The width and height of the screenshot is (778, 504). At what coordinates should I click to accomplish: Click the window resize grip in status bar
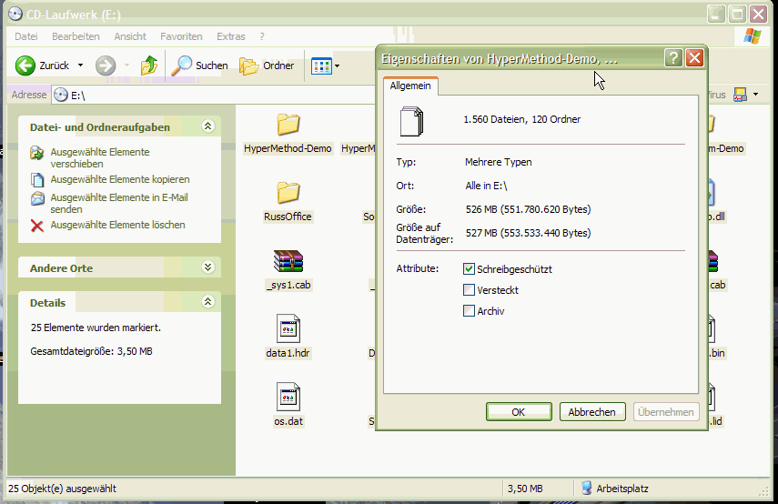coord(763,491)
